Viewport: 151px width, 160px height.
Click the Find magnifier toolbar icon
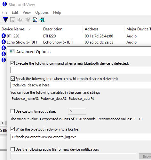pyautogui.click(x=35, y=20)
